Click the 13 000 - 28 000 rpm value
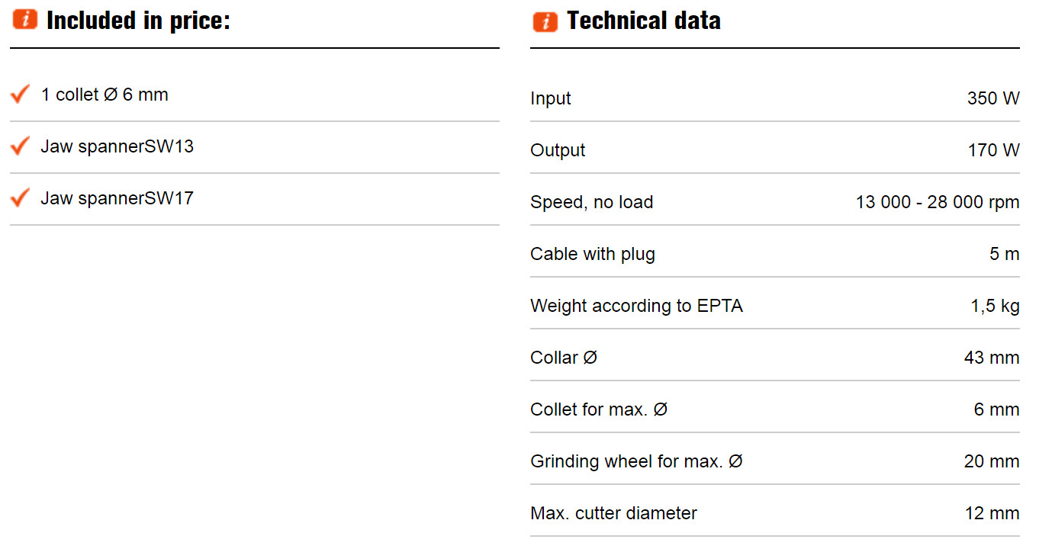This screenshot has width=1039, height=549. (938, 202)
